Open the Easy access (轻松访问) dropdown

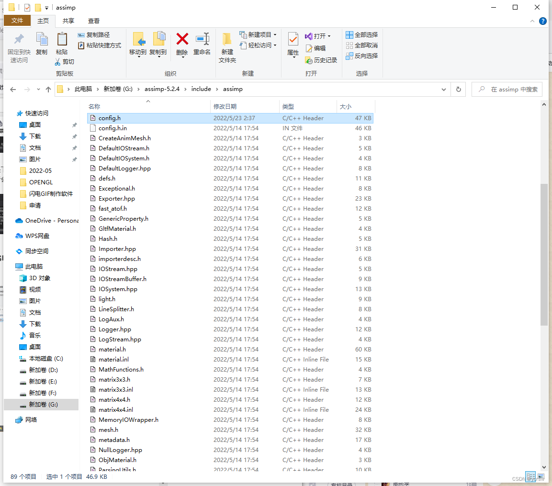(x=258, y=45)
